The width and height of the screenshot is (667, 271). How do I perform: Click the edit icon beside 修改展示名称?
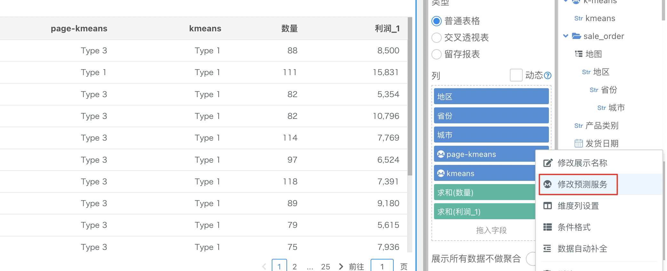coord(548,163)
